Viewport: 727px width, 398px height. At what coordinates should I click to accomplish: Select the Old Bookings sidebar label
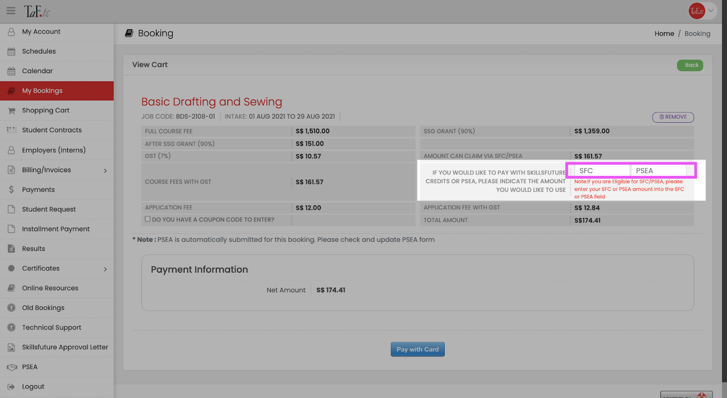(43, 308)
